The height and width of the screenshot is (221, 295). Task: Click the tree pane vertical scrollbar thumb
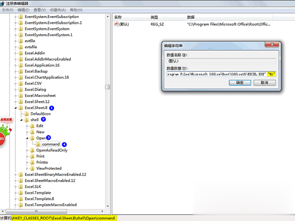coord(108,87)
